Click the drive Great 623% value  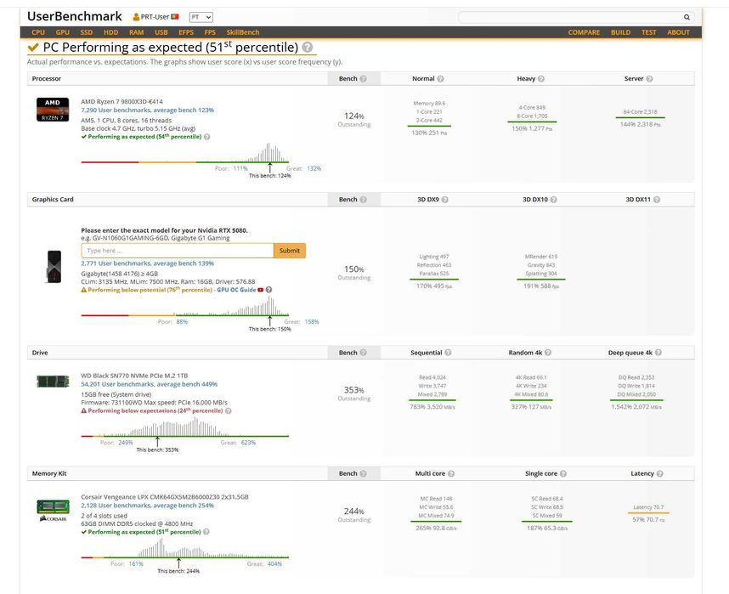click(x=248, y=443)
